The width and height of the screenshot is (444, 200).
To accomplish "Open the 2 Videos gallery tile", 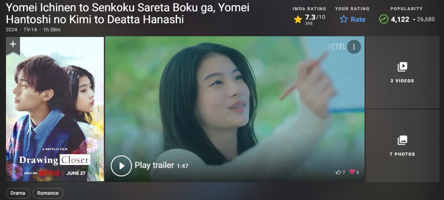I will click(403, 72).
